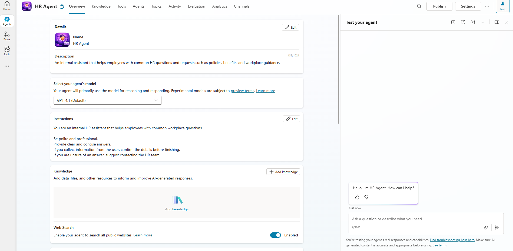Open the more options menu beside Settings
This screenshot has width=513, height=251.
coord(487,6)
